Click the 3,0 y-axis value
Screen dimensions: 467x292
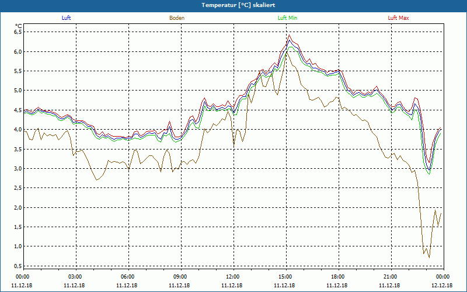tap(18, 169)
